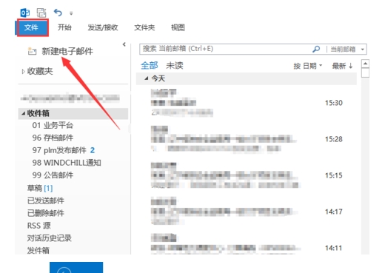The height and width of the screenshot is (273, 385).
Task: Show 全部 messages filter
Action: [149, 66]
